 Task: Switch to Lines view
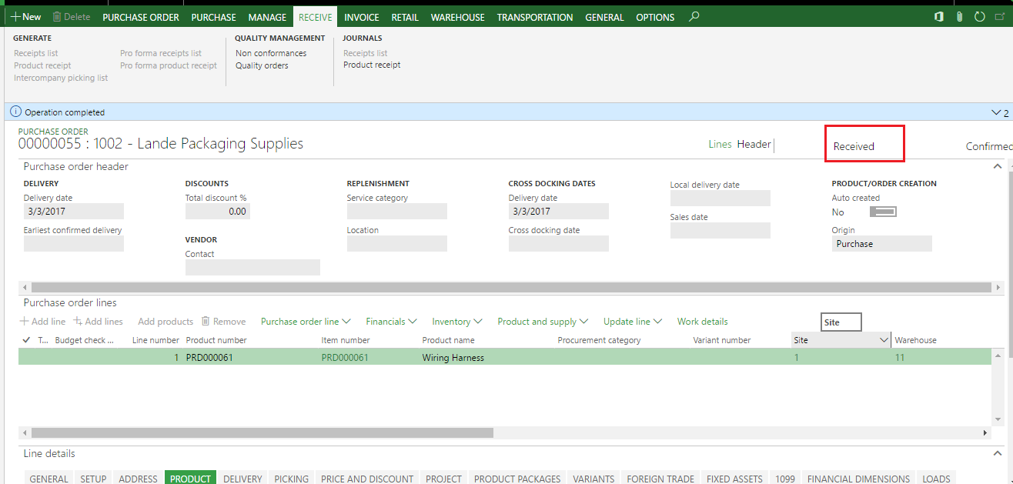(720, 144)
